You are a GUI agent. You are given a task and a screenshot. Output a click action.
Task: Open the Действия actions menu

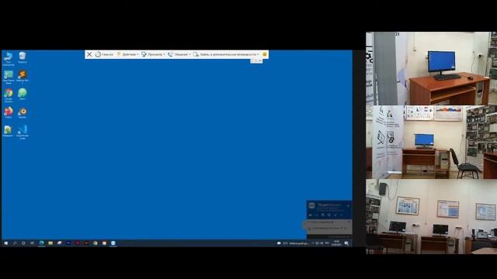click(x=127, y=54)
